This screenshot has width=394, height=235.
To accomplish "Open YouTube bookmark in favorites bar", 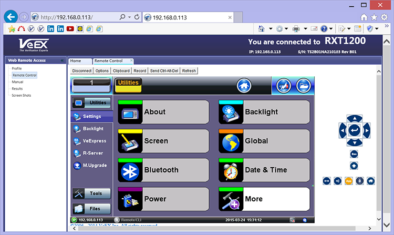I will point(70,29).
